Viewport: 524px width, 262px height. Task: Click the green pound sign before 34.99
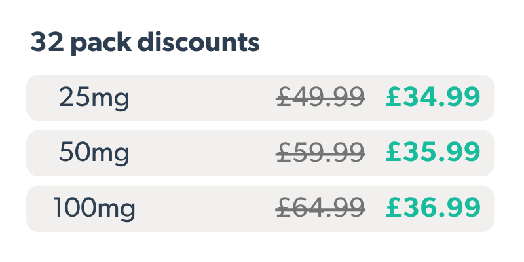(394, 98)
